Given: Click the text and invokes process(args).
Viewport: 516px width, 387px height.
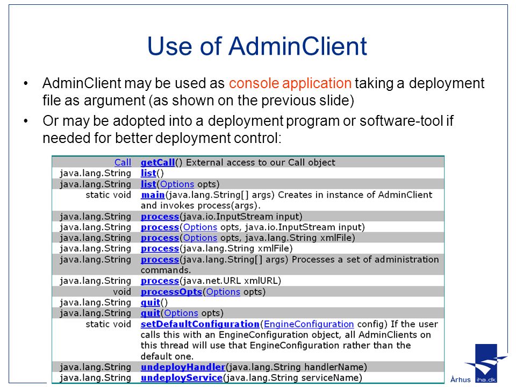Looking at the screenshot, I should [x=200, y=206].
